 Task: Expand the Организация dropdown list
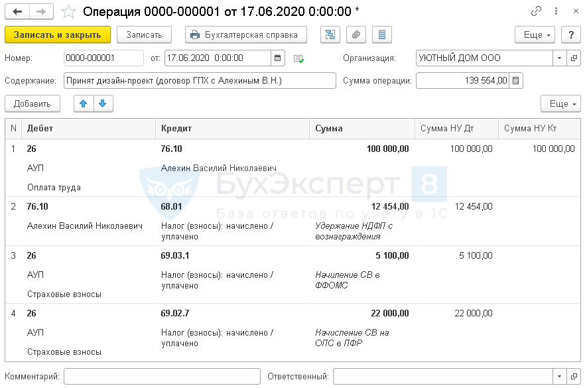pos(560,58)
